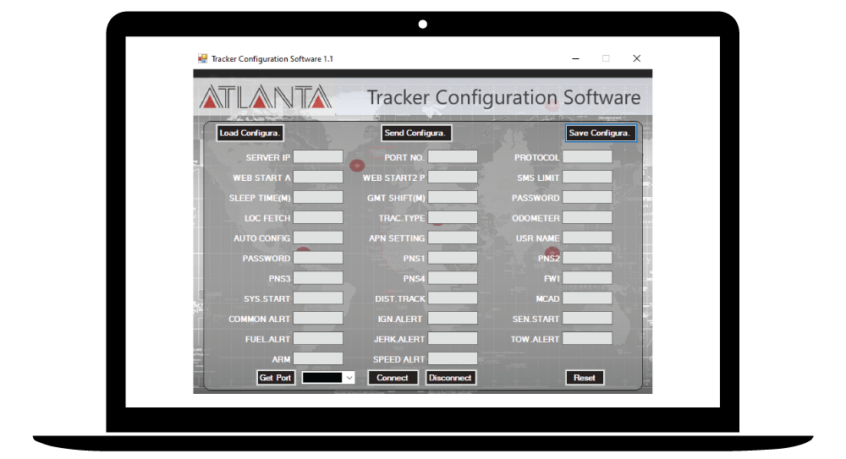Click the DIST.TRACK input field
The width and height of the screenshot is (846, 459).
pyautogui.click(x=453, y=298)
